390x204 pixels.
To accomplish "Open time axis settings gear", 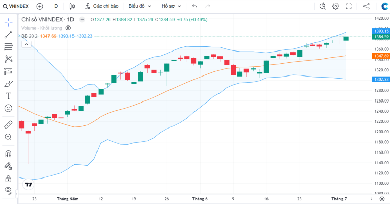I will [x=382, y=199].
